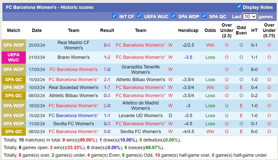Toggle the SPA QC filter checkbox

point(204,16)
